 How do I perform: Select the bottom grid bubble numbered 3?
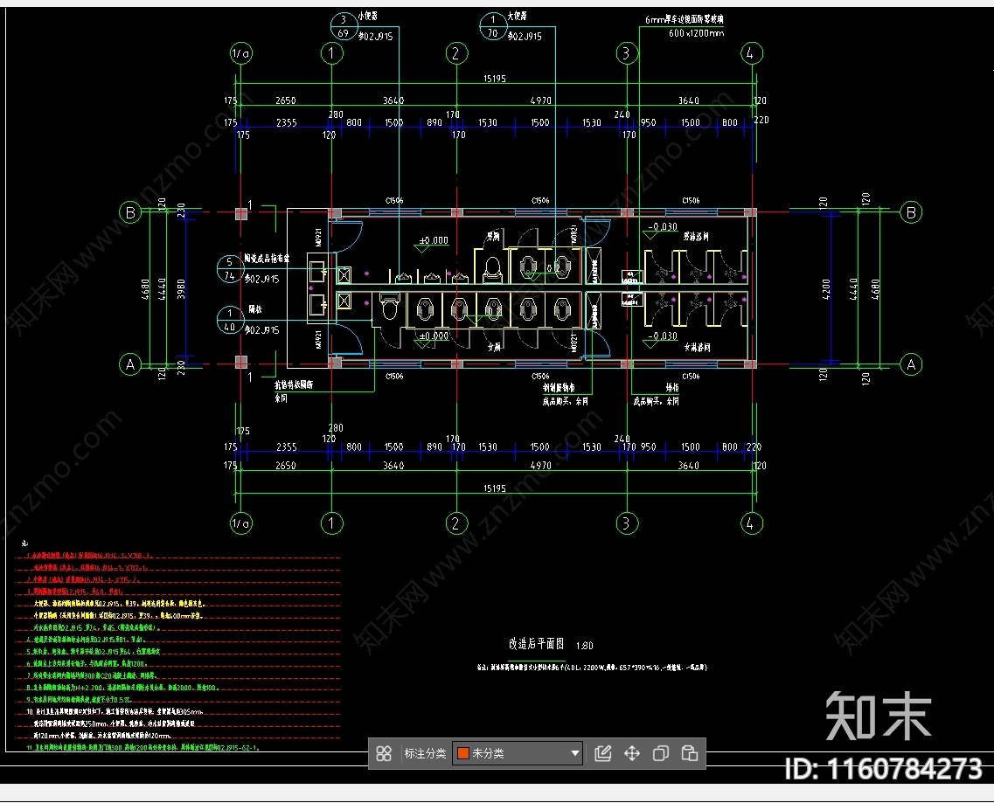pyautogui.click(x=627, y=523)
